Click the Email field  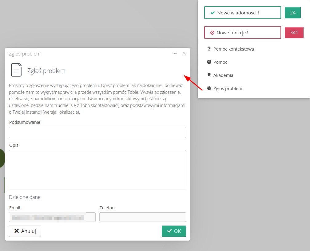click(x=52, y=217)
